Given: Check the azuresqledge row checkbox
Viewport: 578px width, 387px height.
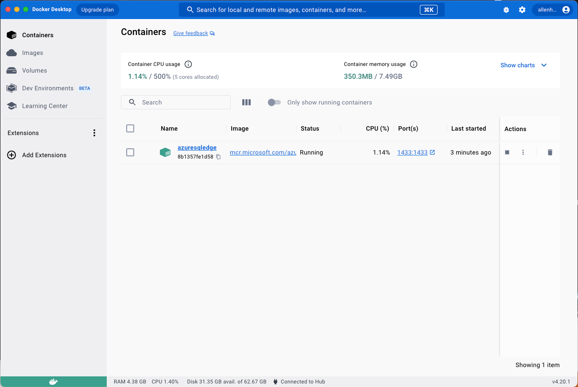Looking at the screenshot, I should click(x=130, y=152).
